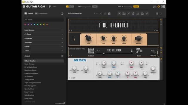
Task: Filter by the orange color tag
Action: click(x=47, y=24)
